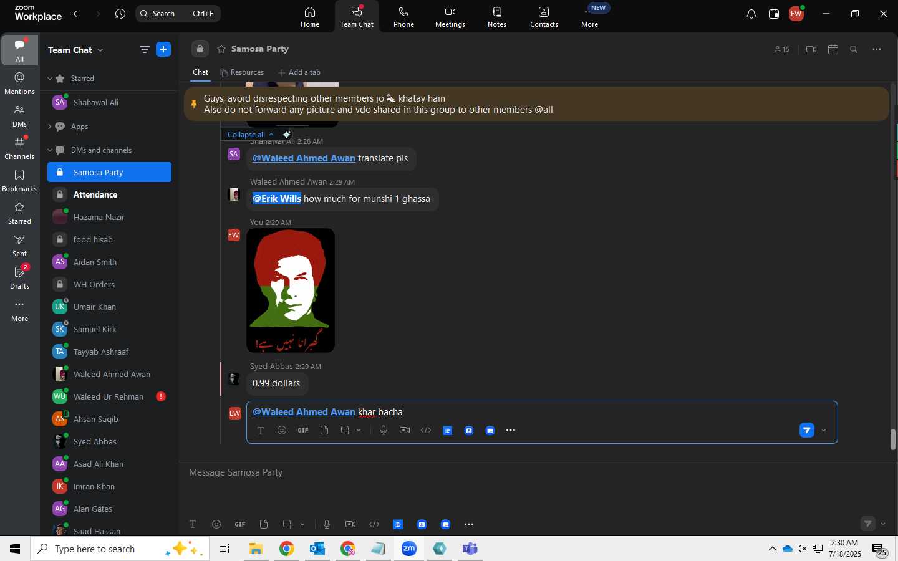Click Add a tab

click(x=299, y=72)
